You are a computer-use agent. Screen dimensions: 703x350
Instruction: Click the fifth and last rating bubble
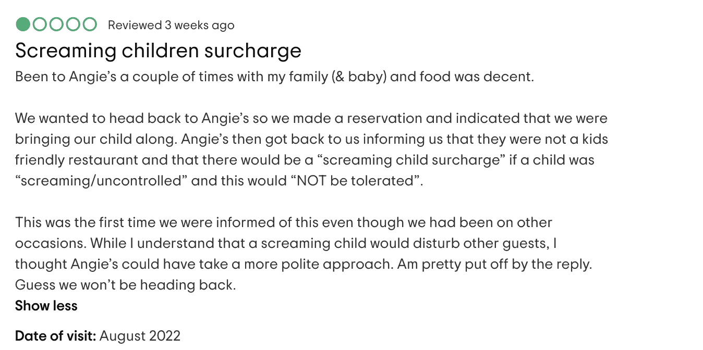(90, 24)
